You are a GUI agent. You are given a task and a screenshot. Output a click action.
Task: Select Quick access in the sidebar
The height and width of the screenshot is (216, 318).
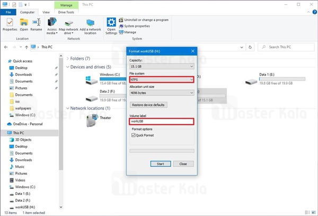20,61
